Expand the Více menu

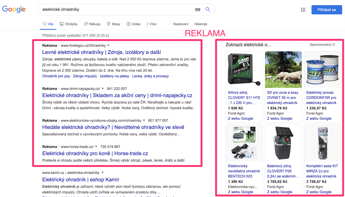151,24
